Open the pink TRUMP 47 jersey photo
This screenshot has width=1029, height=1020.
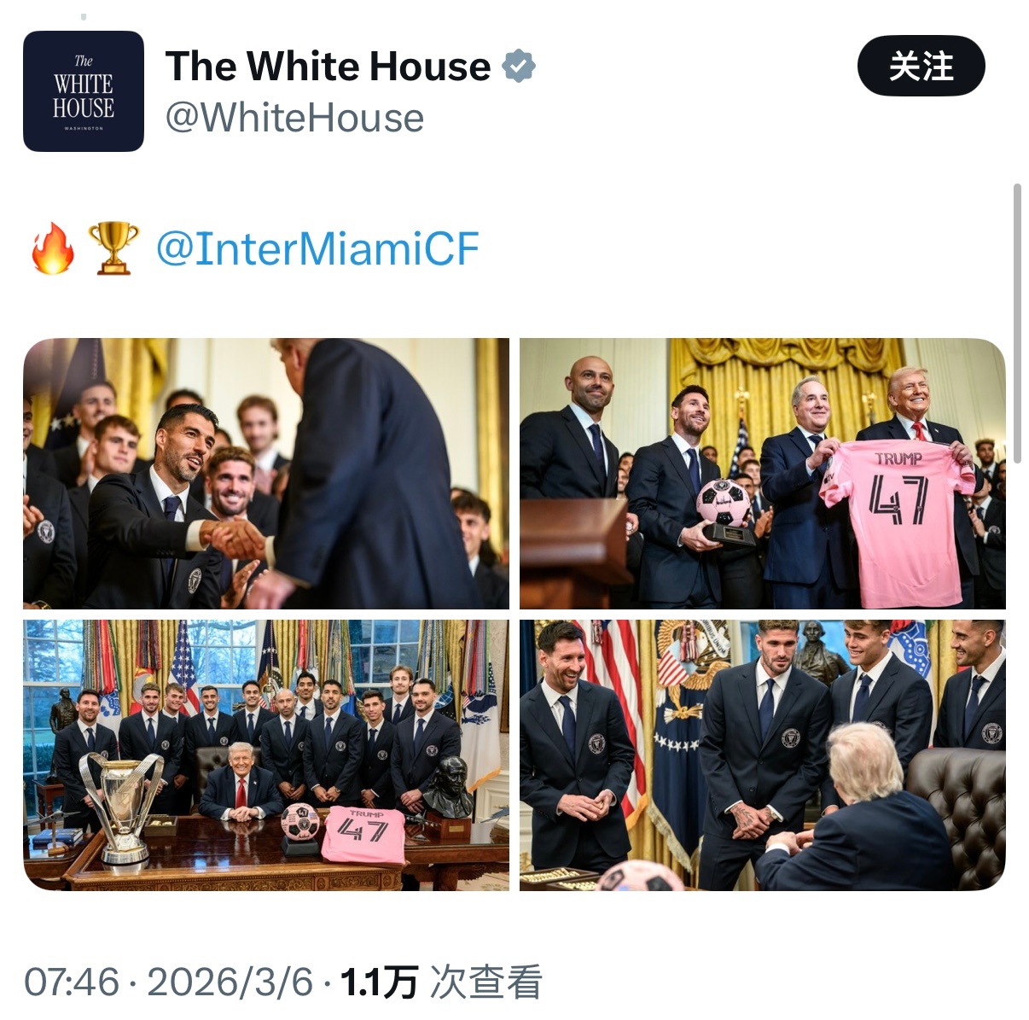pos(763,474)
